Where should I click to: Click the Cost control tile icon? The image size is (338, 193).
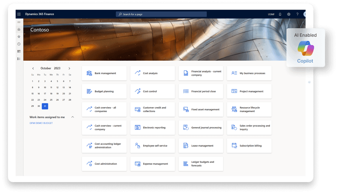(x=137, y=91)
